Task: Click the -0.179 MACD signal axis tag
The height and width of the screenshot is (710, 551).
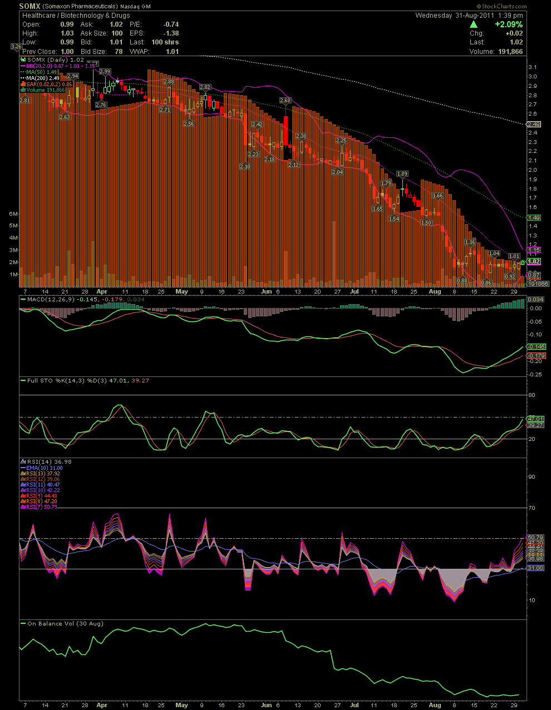Action: [536, 355]
